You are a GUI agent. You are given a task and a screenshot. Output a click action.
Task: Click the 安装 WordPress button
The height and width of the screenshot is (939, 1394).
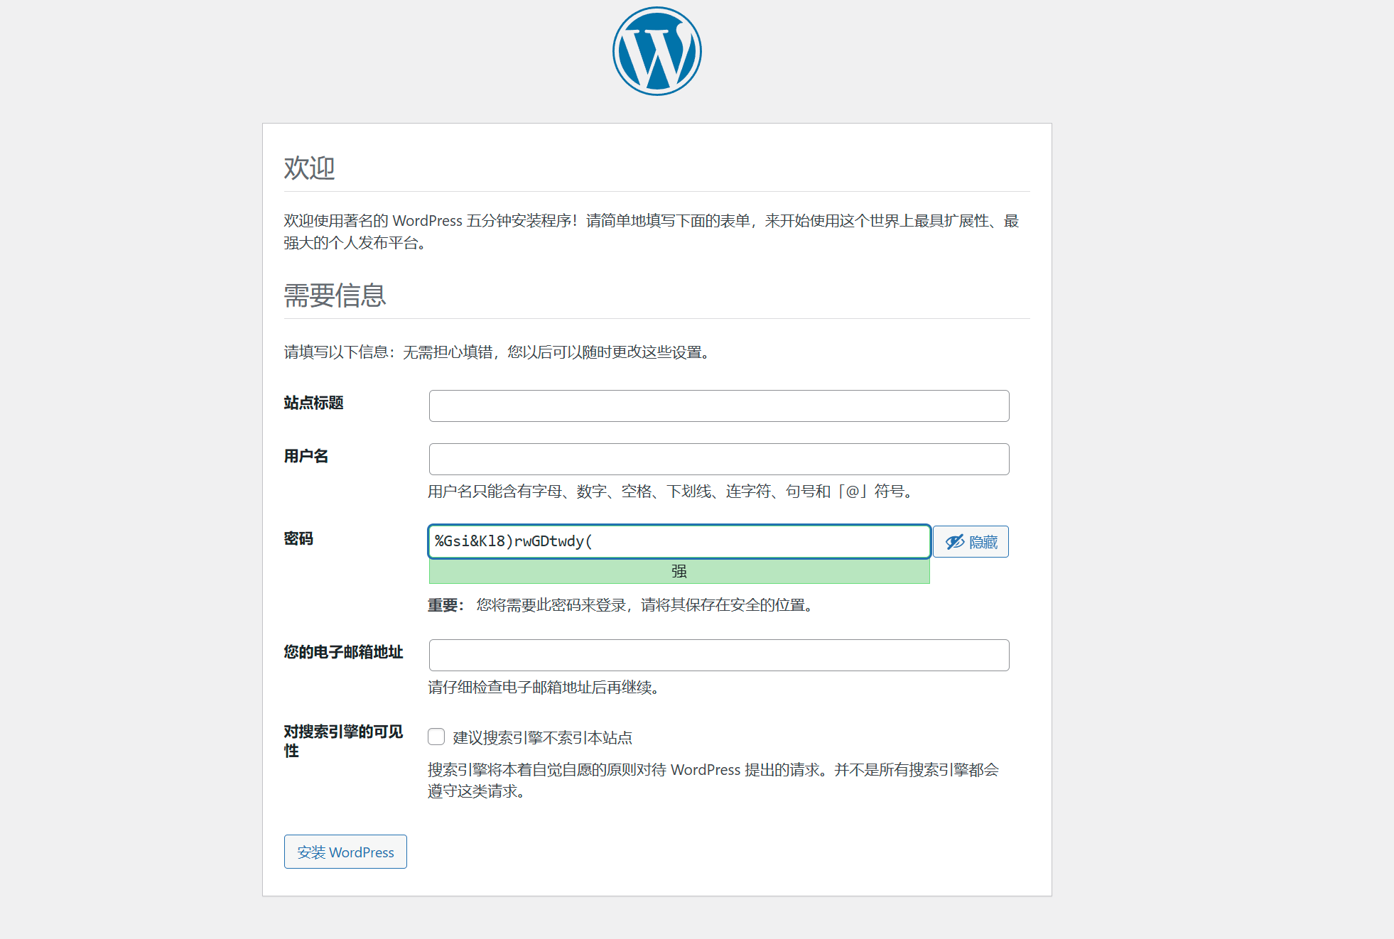[x=345, y=852]
